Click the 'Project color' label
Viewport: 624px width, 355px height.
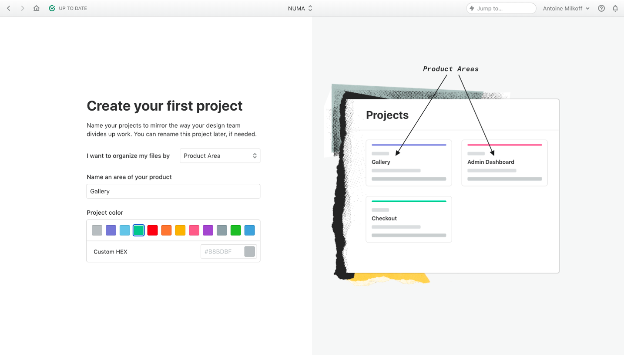105,213
